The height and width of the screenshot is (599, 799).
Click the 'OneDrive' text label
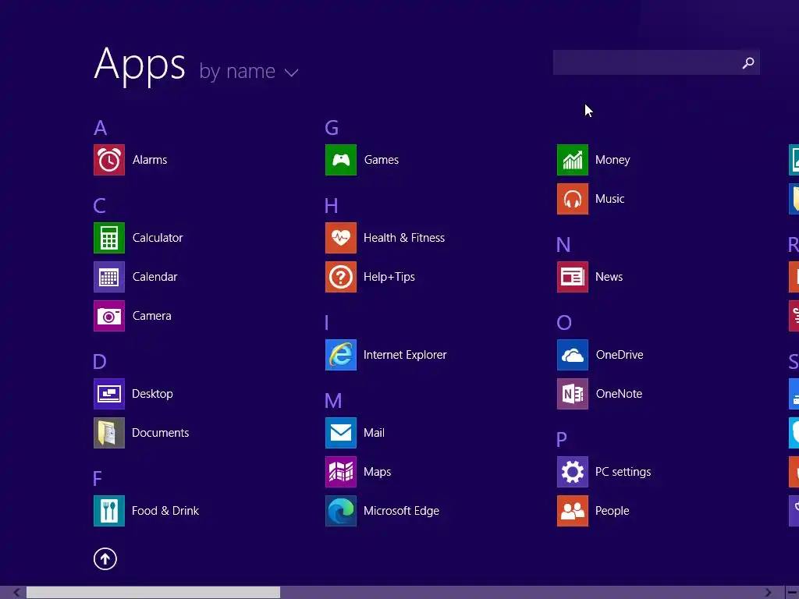tap(620, 355)
